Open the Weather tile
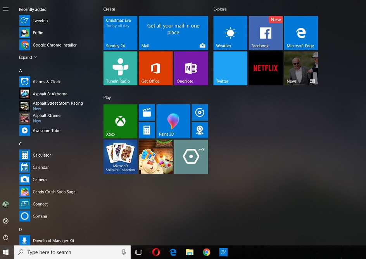 point(230,33)
